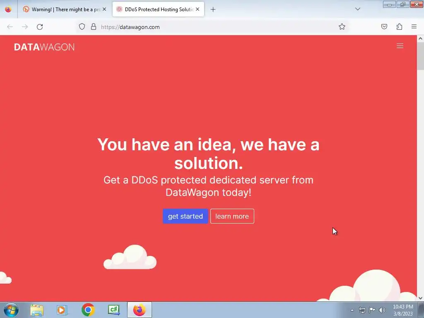424x318 pixels.
Task: Click the headline 'You have an idea, we have a solution.'
Action: [208, 154]
